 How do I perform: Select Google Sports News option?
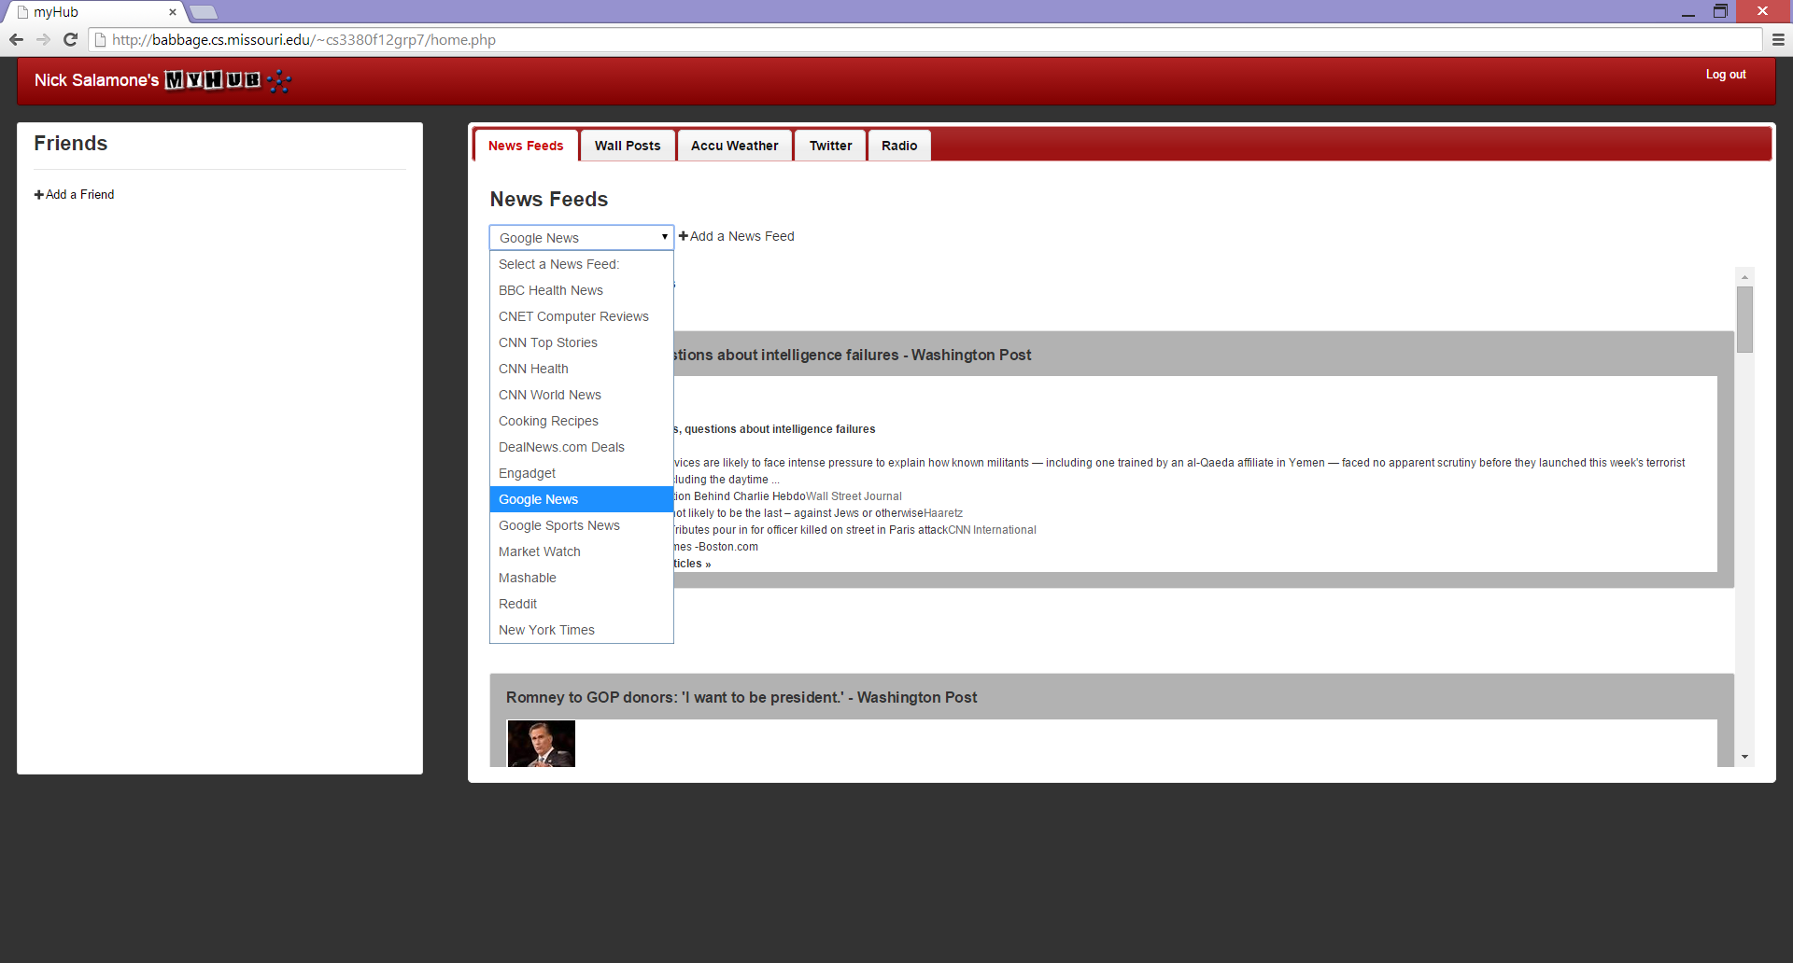click(x=581, y=525)
